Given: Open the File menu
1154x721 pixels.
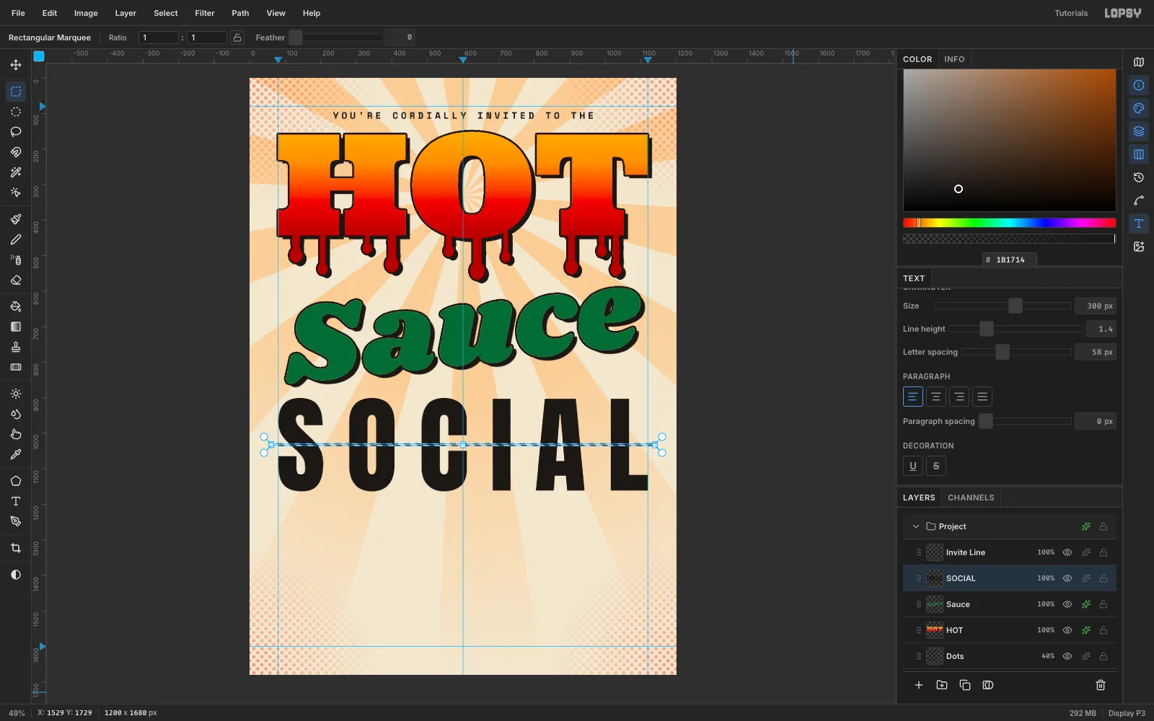Looking at the screenshot, I should tap(18, 13).
